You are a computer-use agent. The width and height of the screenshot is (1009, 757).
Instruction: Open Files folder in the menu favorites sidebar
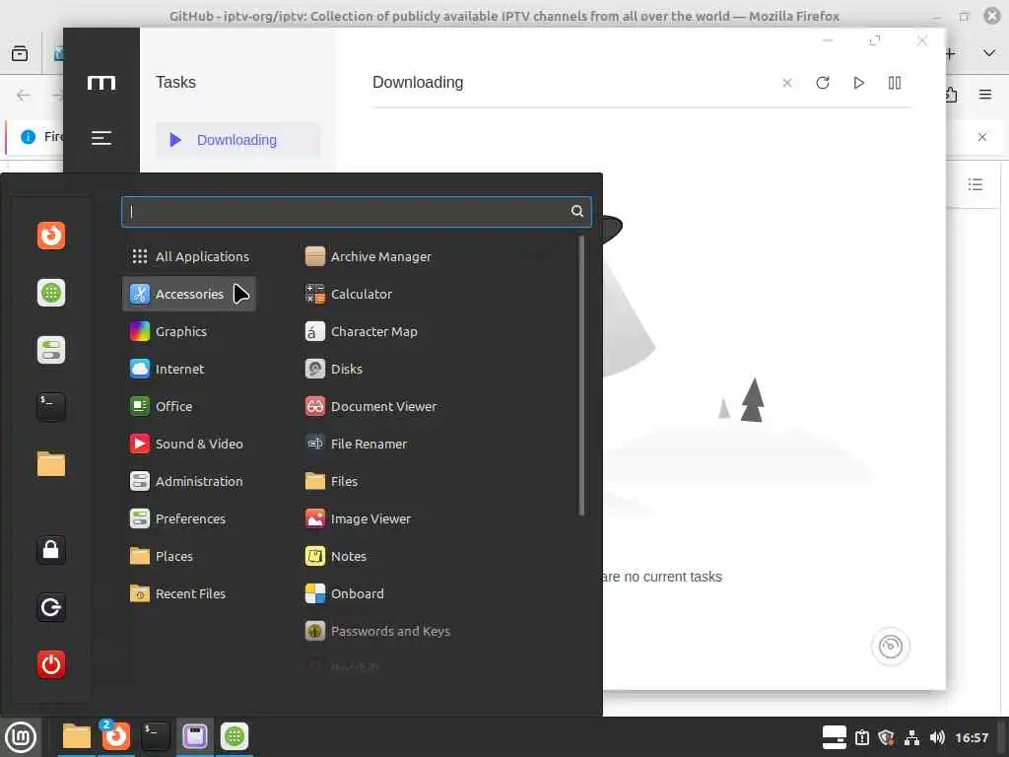click(x=51, y=463)
